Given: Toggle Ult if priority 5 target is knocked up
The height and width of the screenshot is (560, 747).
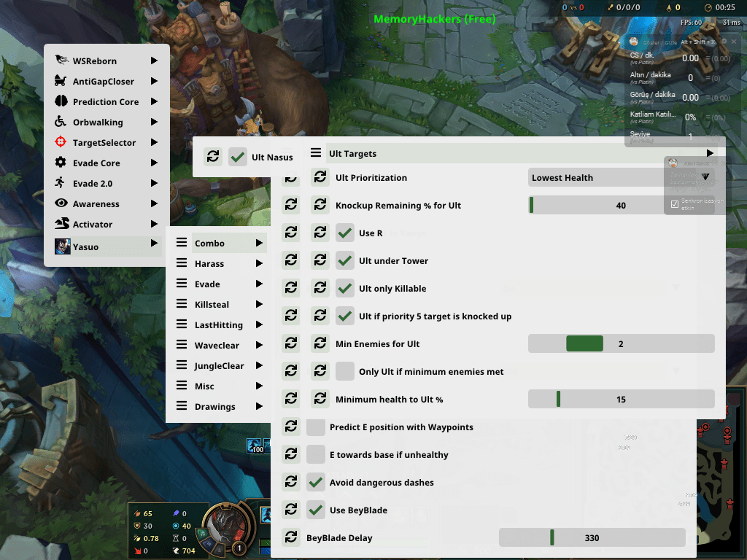Looking at the screenshot, I should pyautogui.click(x=345, y=316).
